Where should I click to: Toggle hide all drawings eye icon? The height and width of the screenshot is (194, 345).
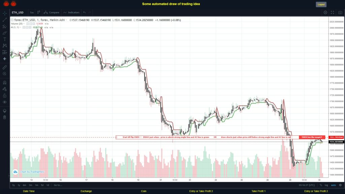click(5, 102)
